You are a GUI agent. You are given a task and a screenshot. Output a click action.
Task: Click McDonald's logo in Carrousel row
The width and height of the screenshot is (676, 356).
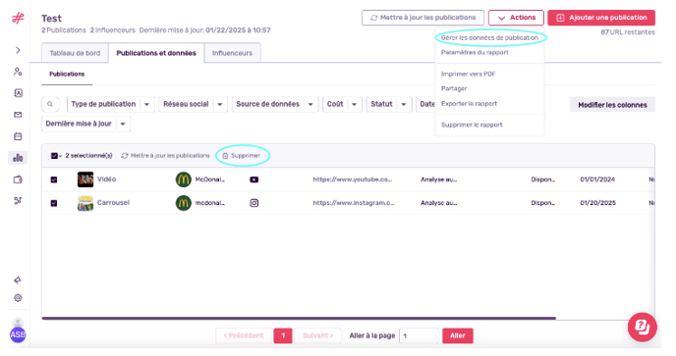[183, 203]
